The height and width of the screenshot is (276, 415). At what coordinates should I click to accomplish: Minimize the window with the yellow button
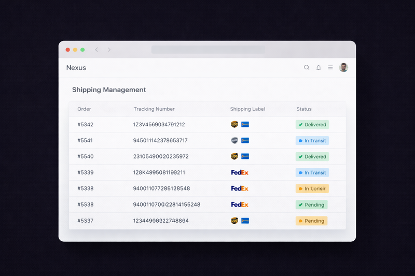[75, 50]
